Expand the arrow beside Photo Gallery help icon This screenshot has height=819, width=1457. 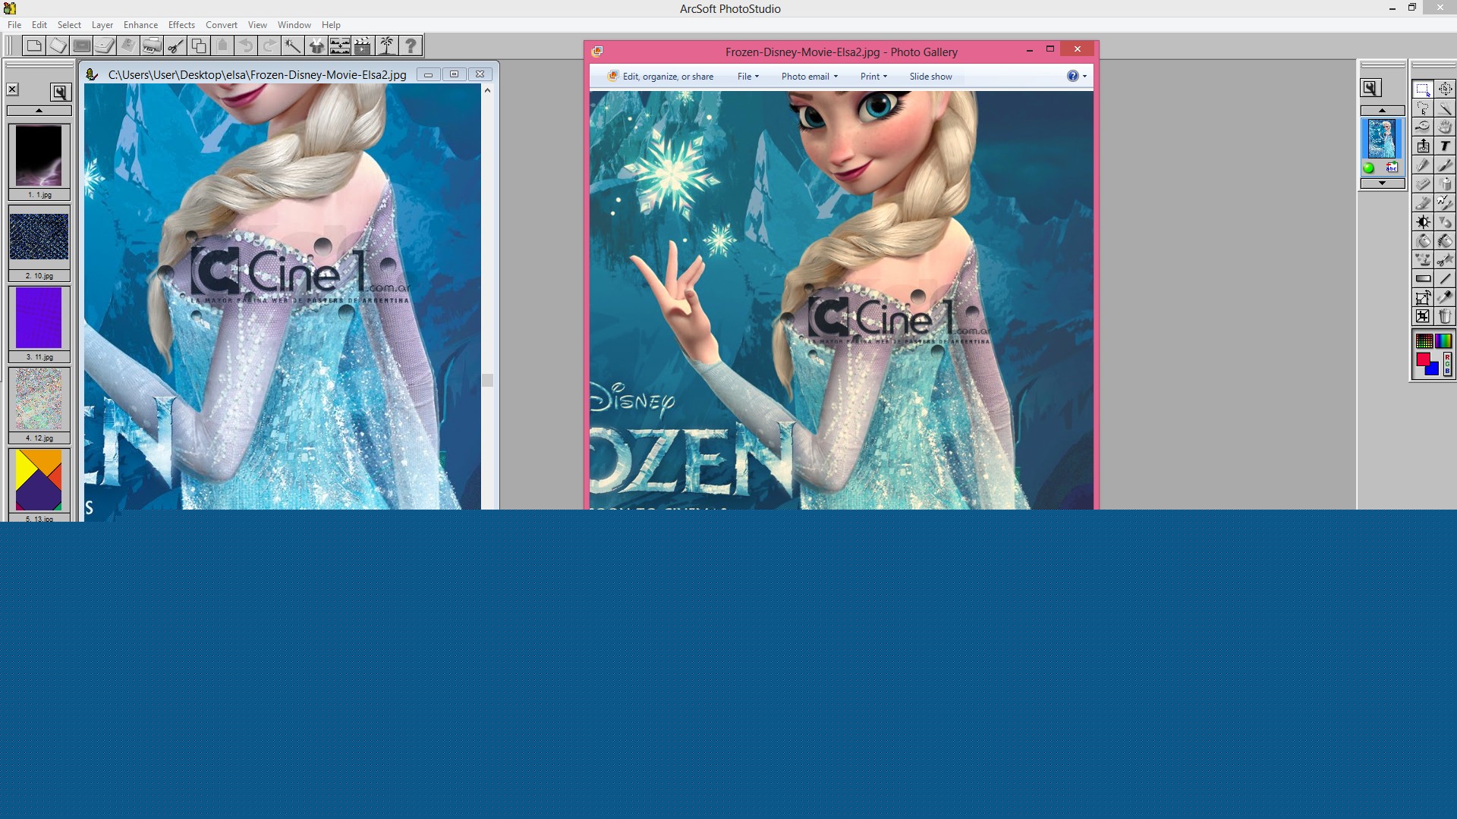point(1084,76)
